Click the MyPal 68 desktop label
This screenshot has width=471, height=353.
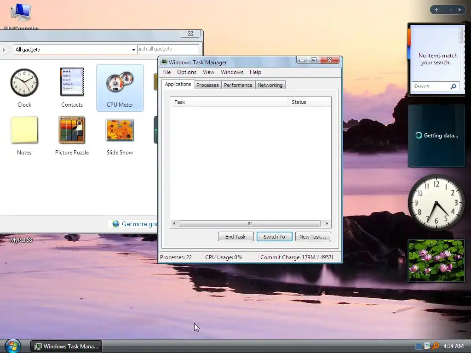[21, 240]
